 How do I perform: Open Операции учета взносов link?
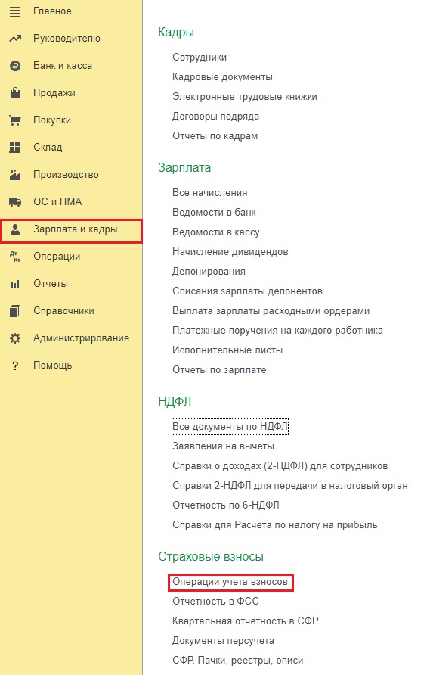pos(230,582)
